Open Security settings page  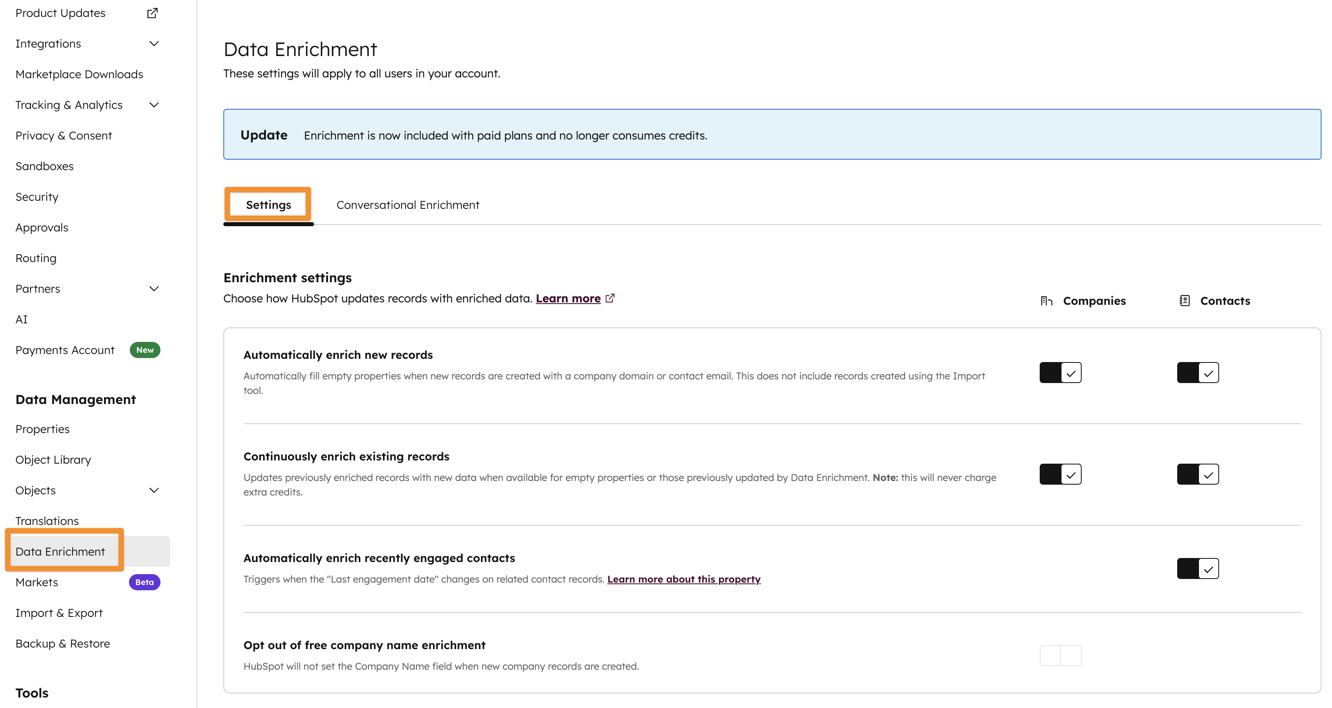(x=37, y=197)
